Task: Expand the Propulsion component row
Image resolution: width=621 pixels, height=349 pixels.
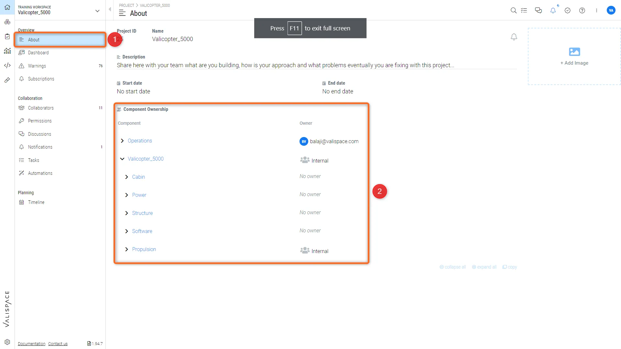Action: tap(126, 249)
